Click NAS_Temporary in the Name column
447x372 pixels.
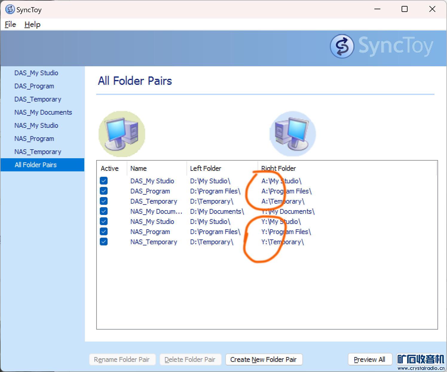154,242
